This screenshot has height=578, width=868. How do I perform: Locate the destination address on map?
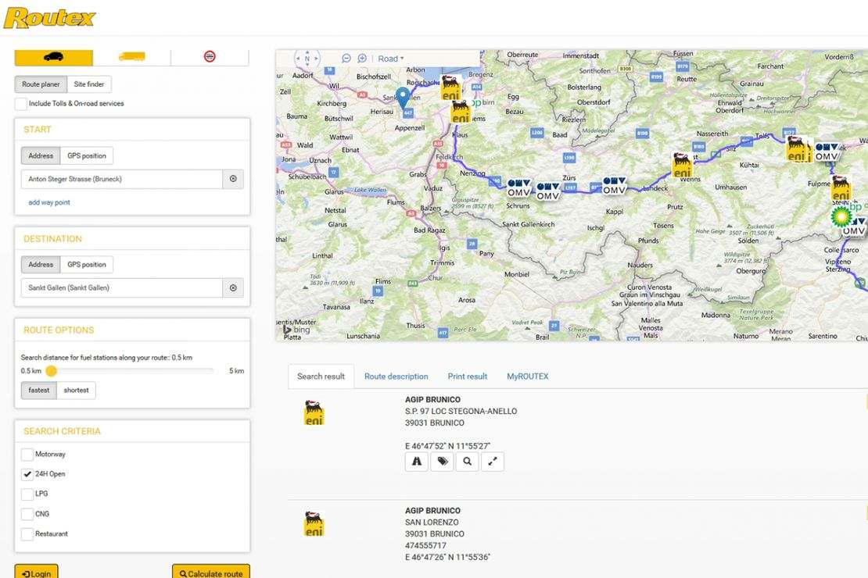(233, 287)
